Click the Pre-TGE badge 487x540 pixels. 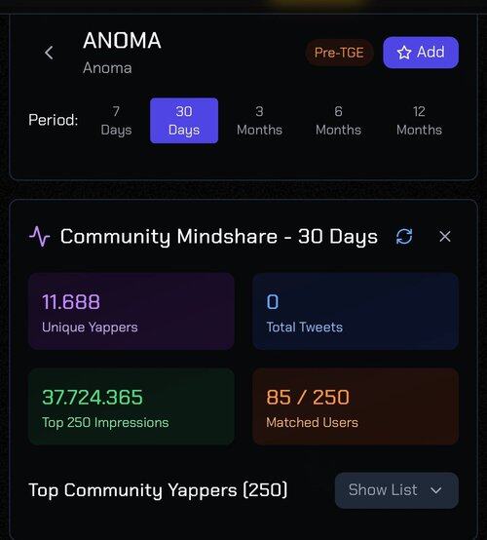click(x=339, y=53)
